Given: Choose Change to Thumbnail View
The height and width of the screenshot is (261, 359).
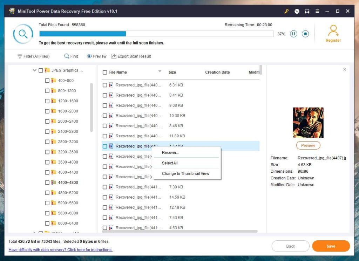Looking at the screenshot, I should pyautogui.click(x=185, y=174).
